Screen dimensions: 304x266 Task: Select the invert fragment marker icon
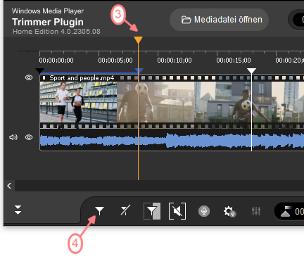pyautogui.click(x=152, y=211)
